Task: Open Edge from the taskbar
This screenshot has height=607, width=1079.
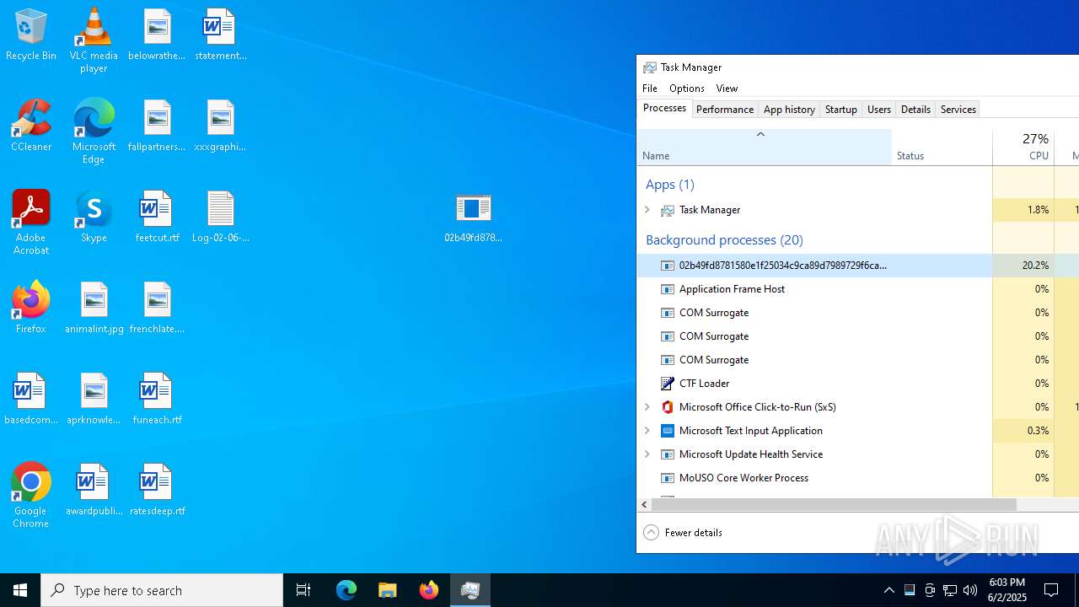Action: click(x=346, y=590)
